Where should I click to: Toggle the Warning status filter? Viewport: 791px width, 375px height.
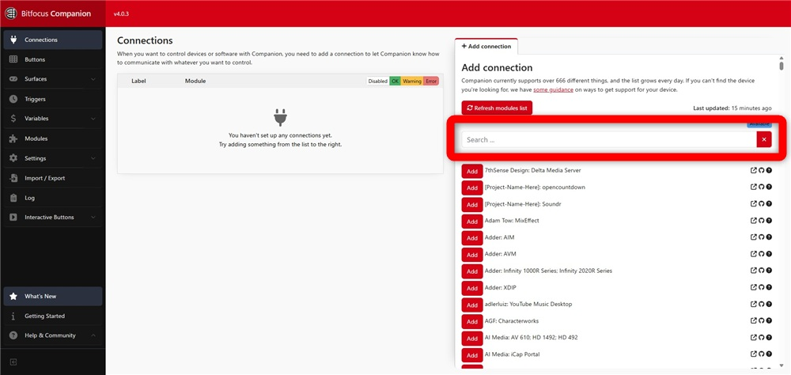point(411,81)
